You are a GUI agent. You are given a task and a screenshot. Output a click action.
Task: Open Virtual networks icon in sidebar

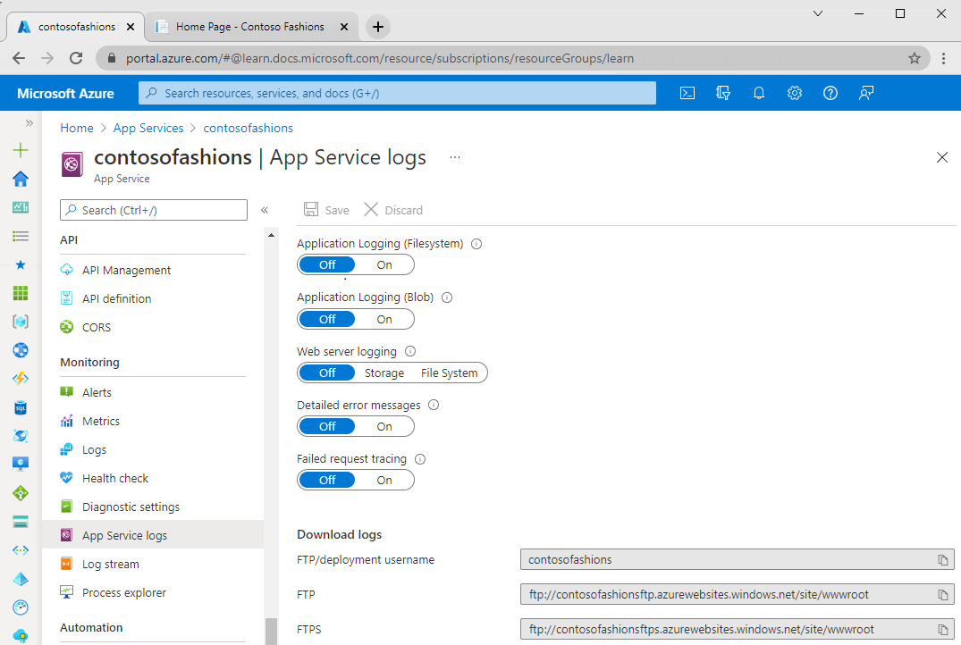click(21, 550)
